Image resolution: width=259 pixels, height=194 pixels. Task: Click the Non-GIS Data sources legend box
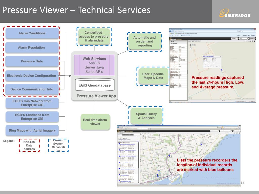point(29,145)
